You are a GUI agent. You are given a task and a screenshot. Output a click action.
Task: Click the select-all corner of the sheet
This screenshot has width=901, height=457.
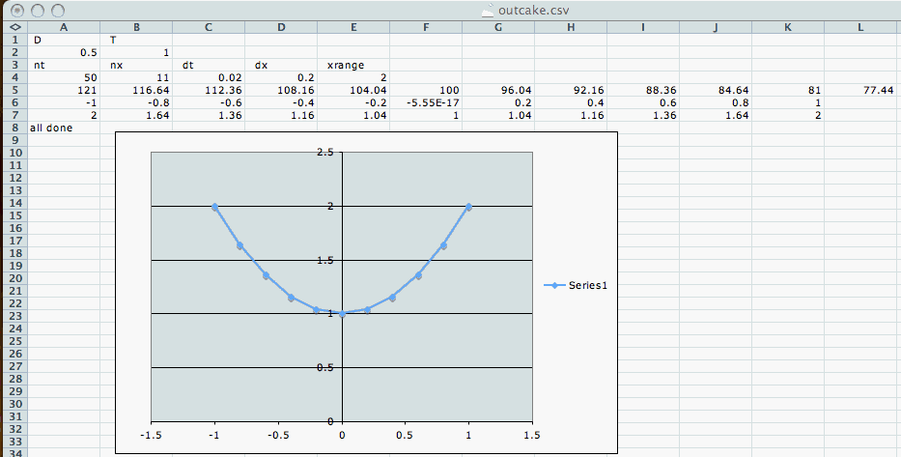14,27
